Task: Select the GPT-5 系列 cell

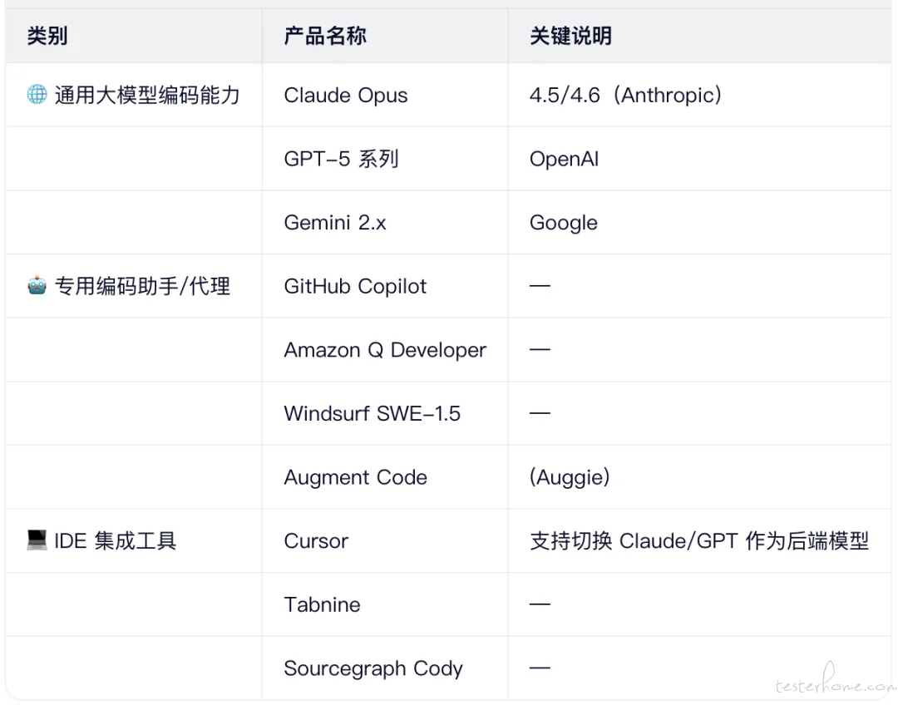Action: pos(341,159)
